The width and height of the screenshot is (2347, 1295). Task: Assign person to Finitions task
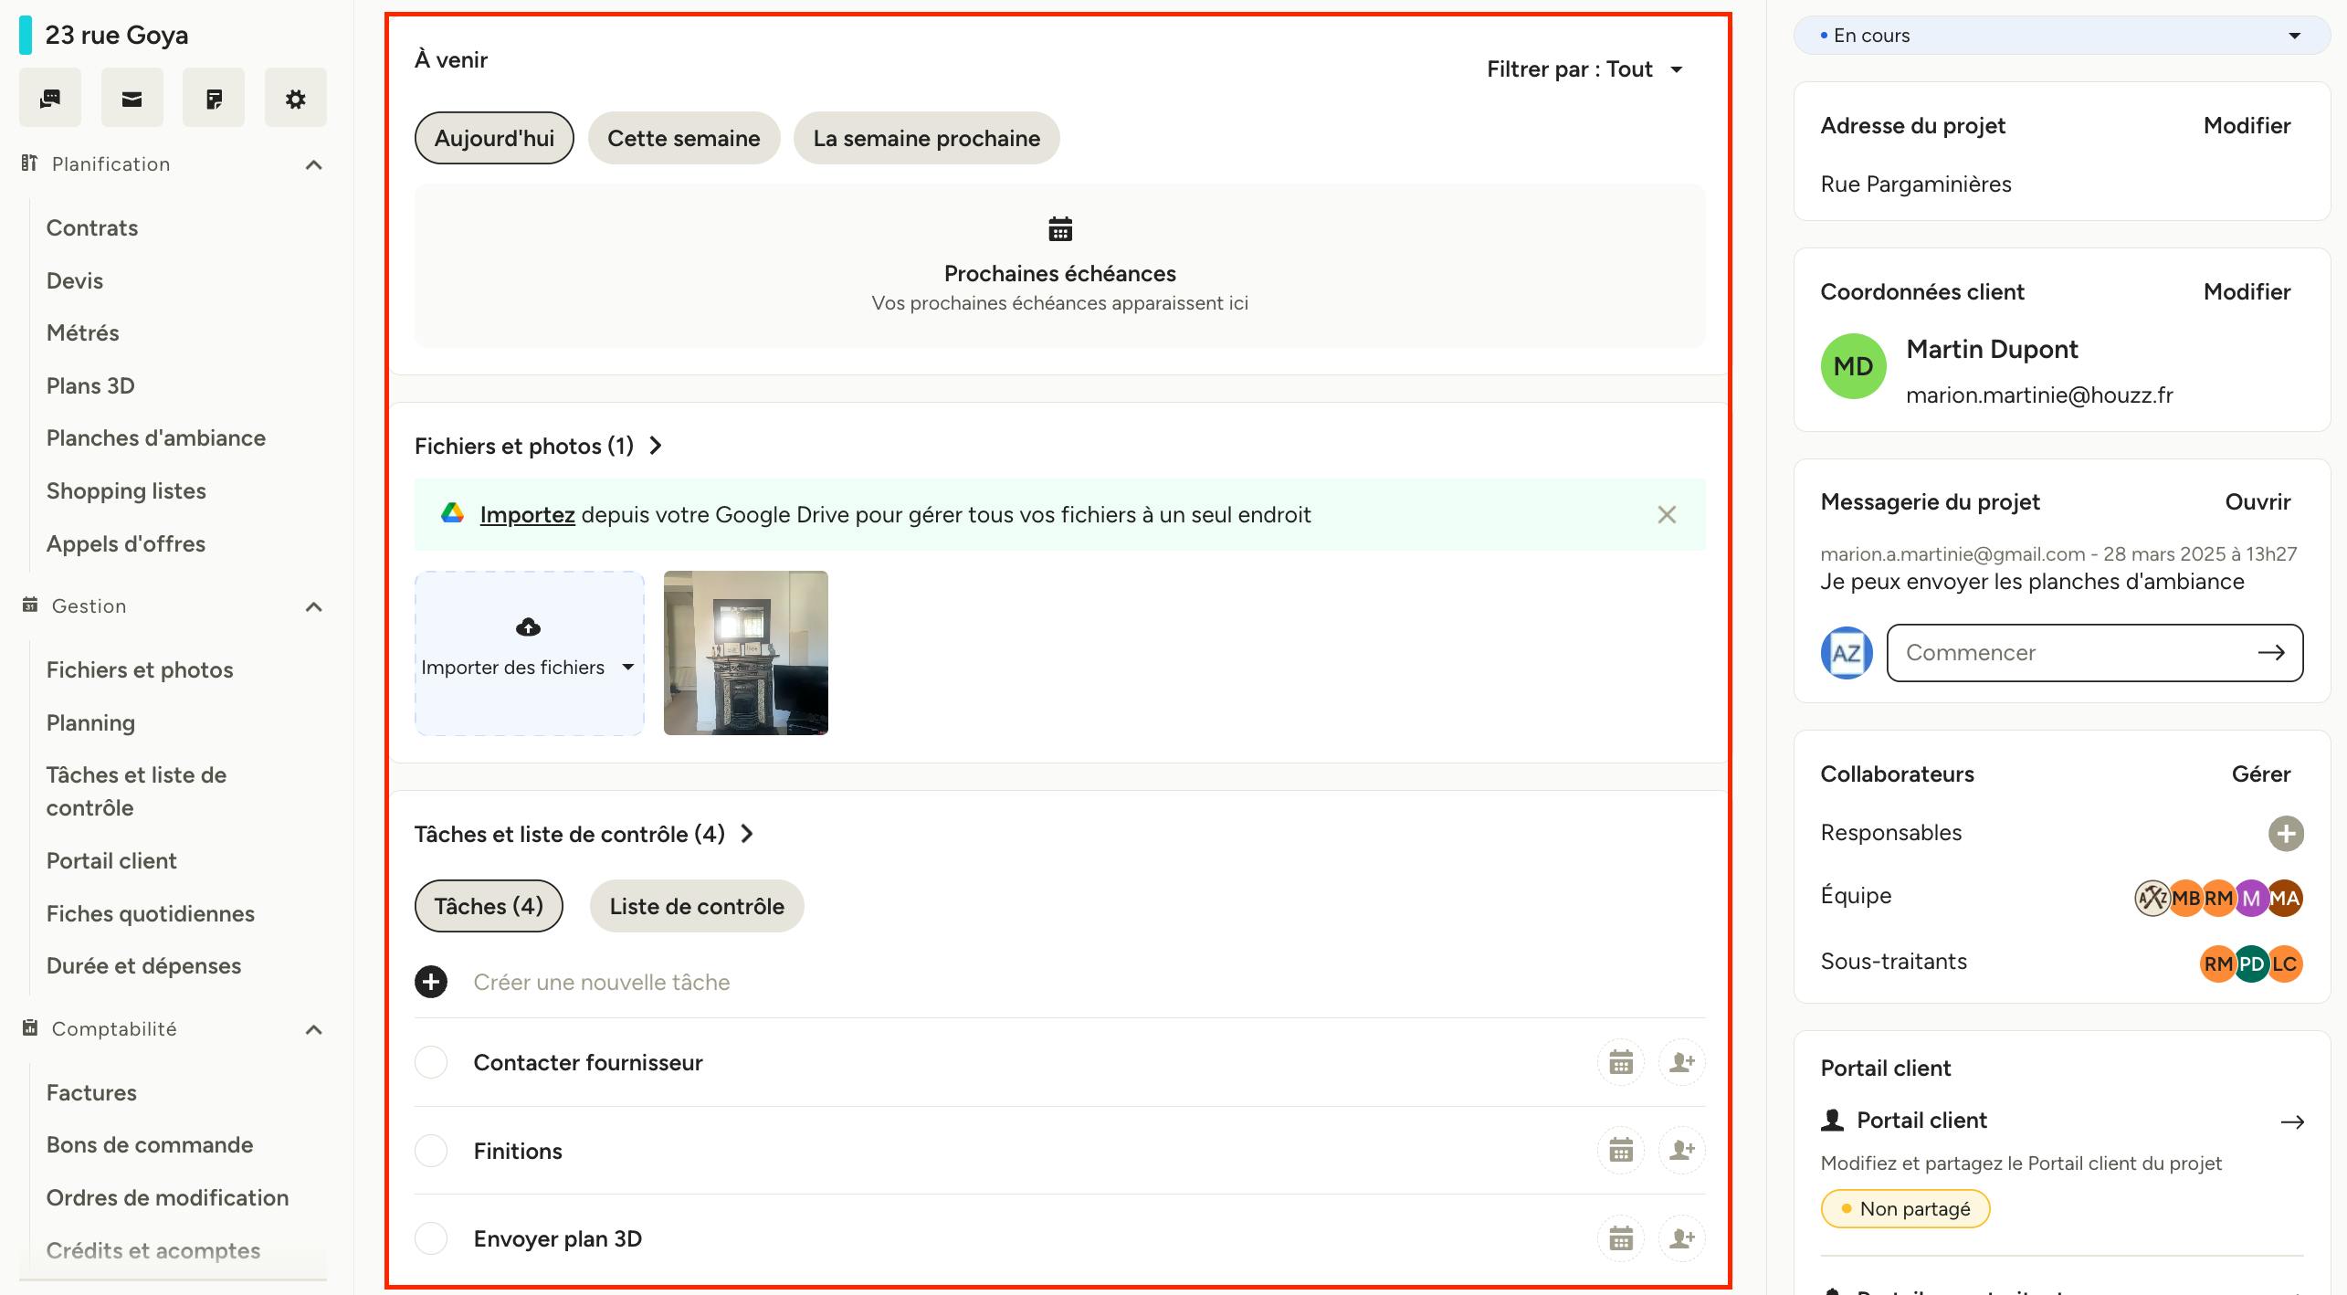point(1682,1150)
